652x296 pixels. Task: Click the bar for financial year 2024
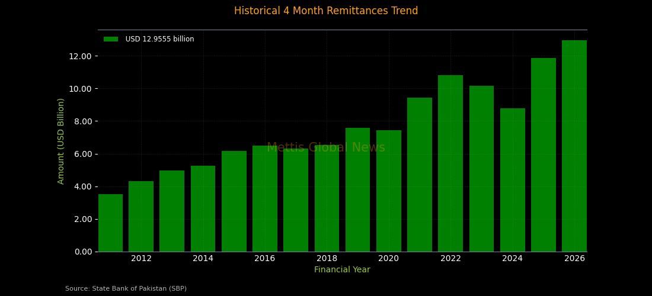(513, 180)
